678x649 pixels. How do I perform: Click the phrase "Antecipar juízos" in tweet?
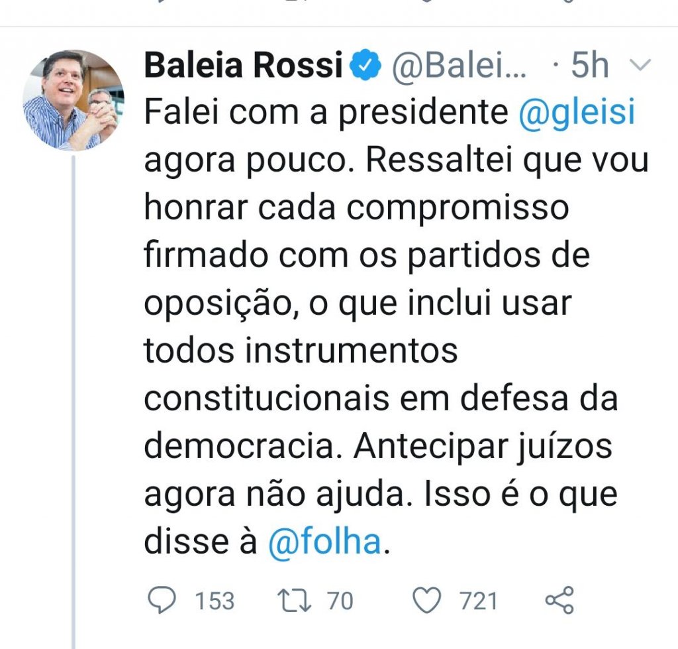pyautogui.click(x=483, y=447)
